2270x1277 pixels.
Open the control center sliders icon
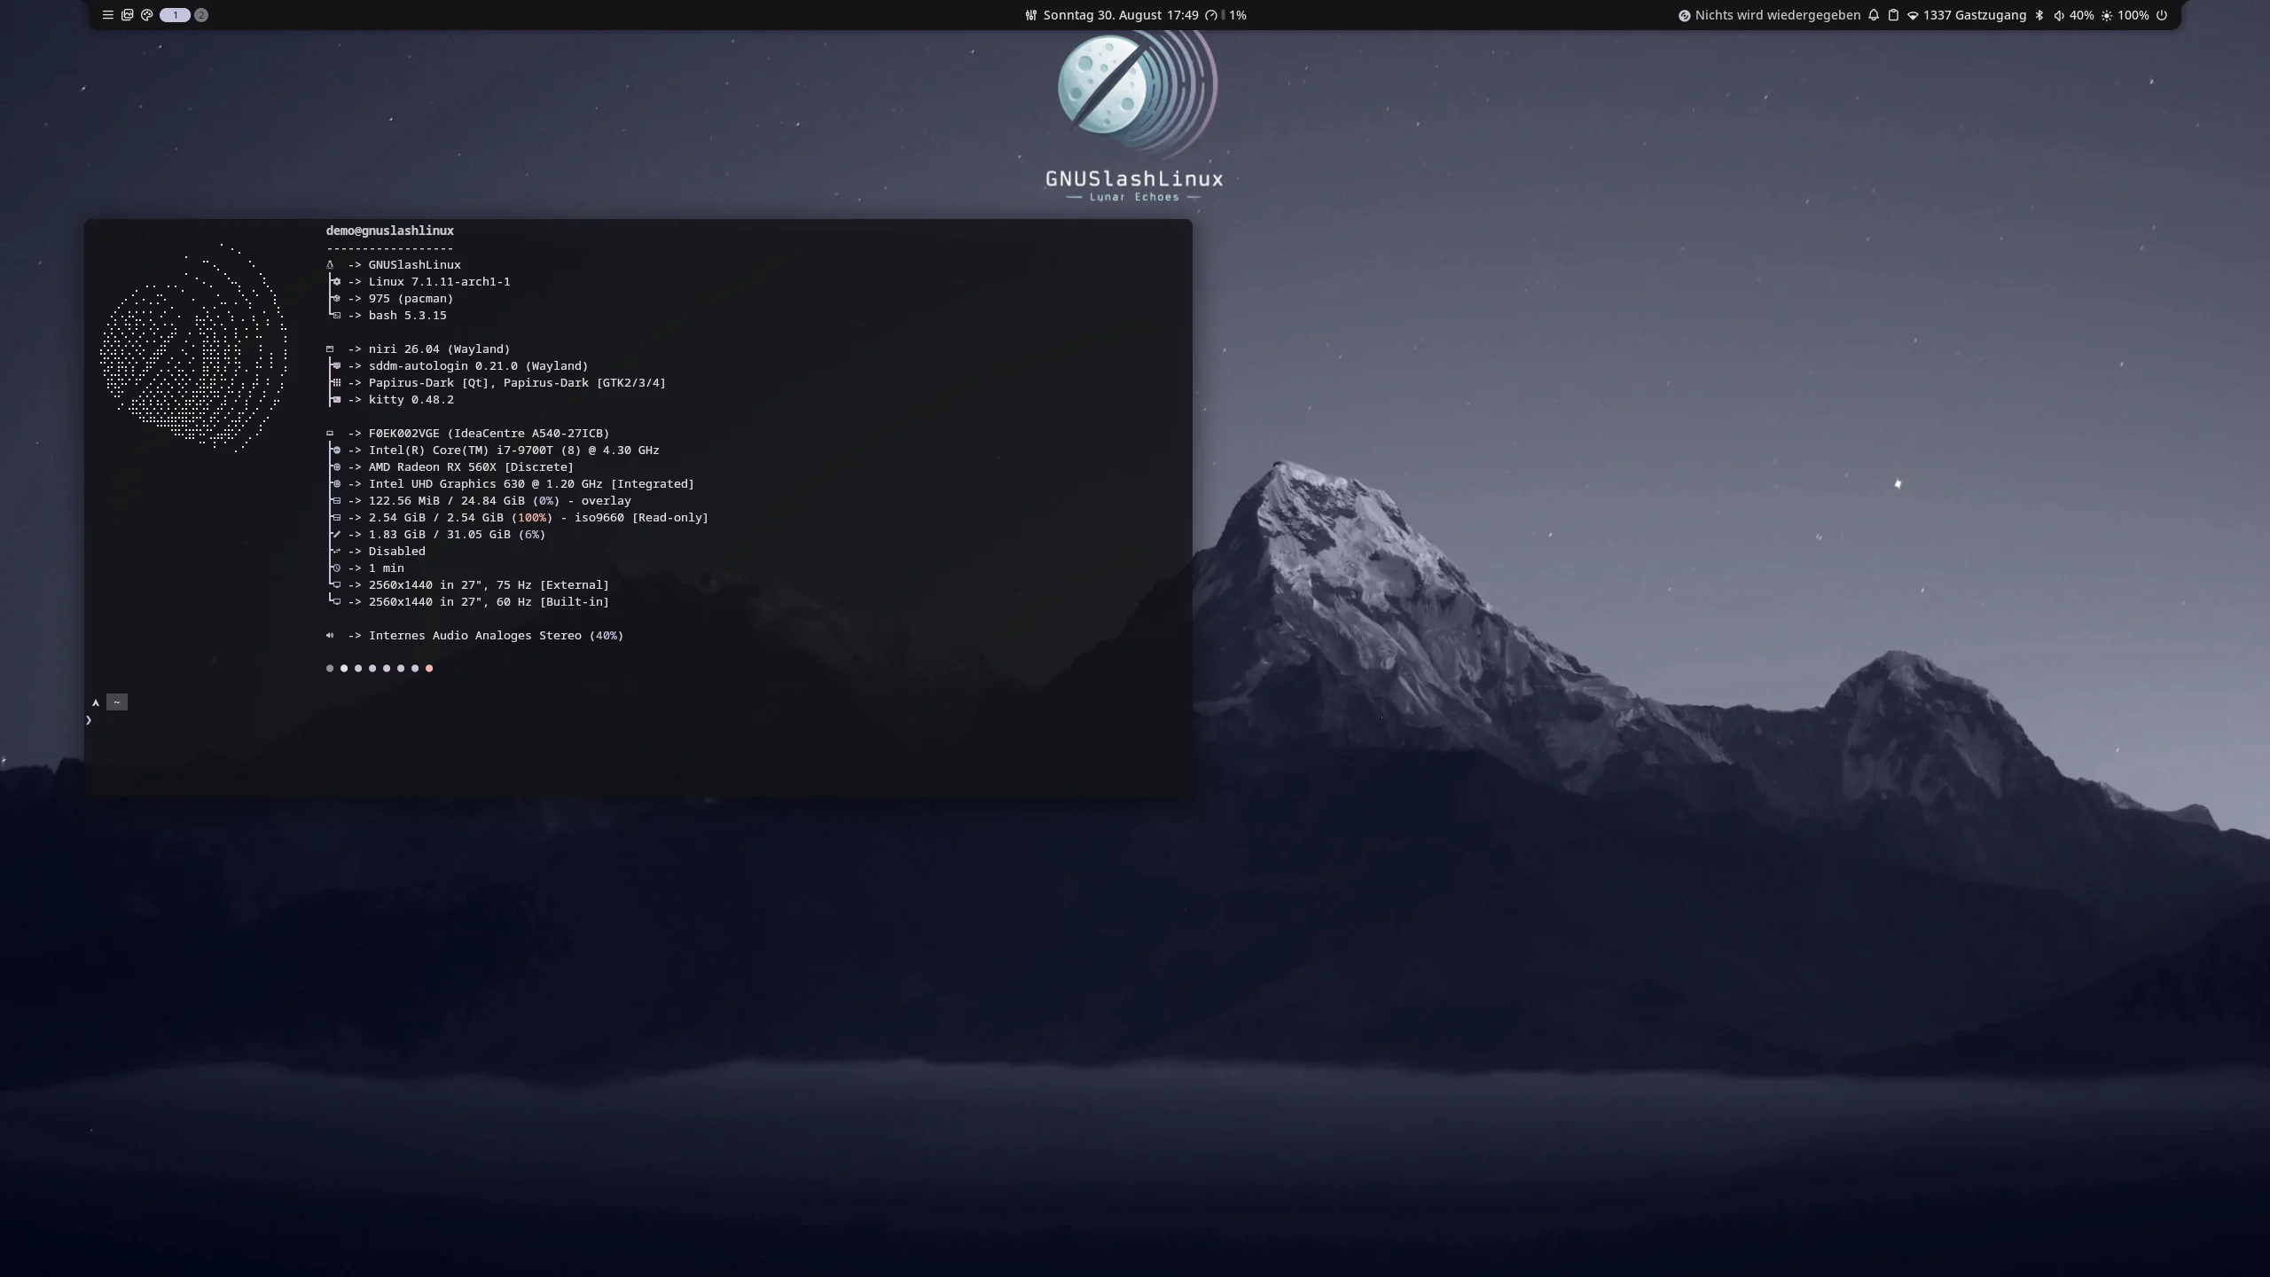(1031, 15)
